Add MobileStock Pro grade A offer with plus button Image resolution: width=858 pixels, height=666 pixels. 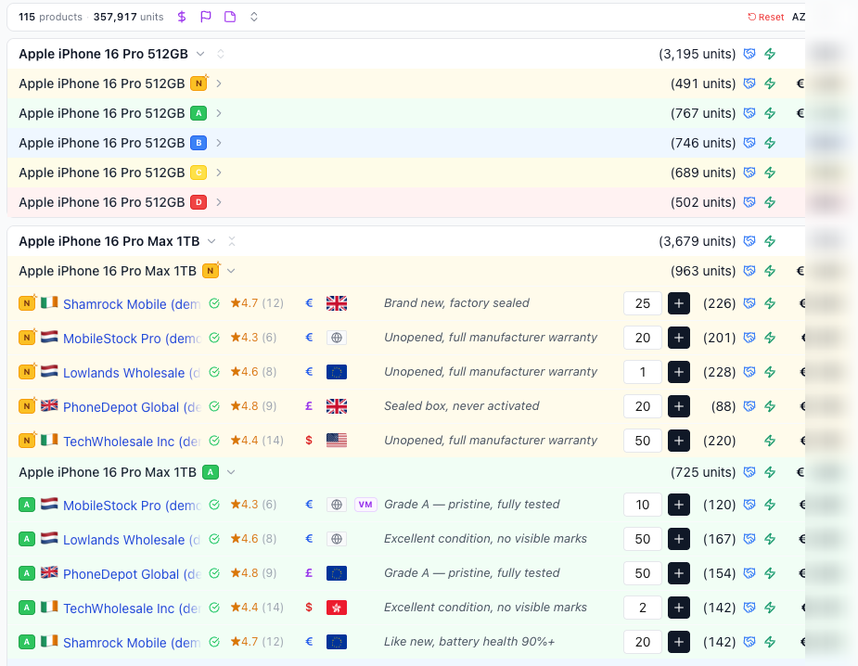pyautogui.click(x=679, y=505)
